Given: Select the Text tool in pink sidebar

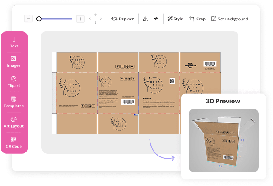Looking at the screenshot, I should click(x=14, y=42).
